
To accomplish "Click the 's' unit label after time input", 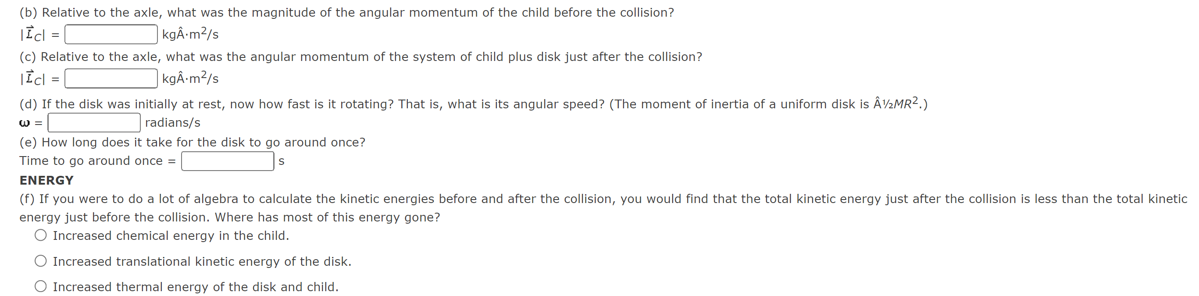I will (282, 161).
